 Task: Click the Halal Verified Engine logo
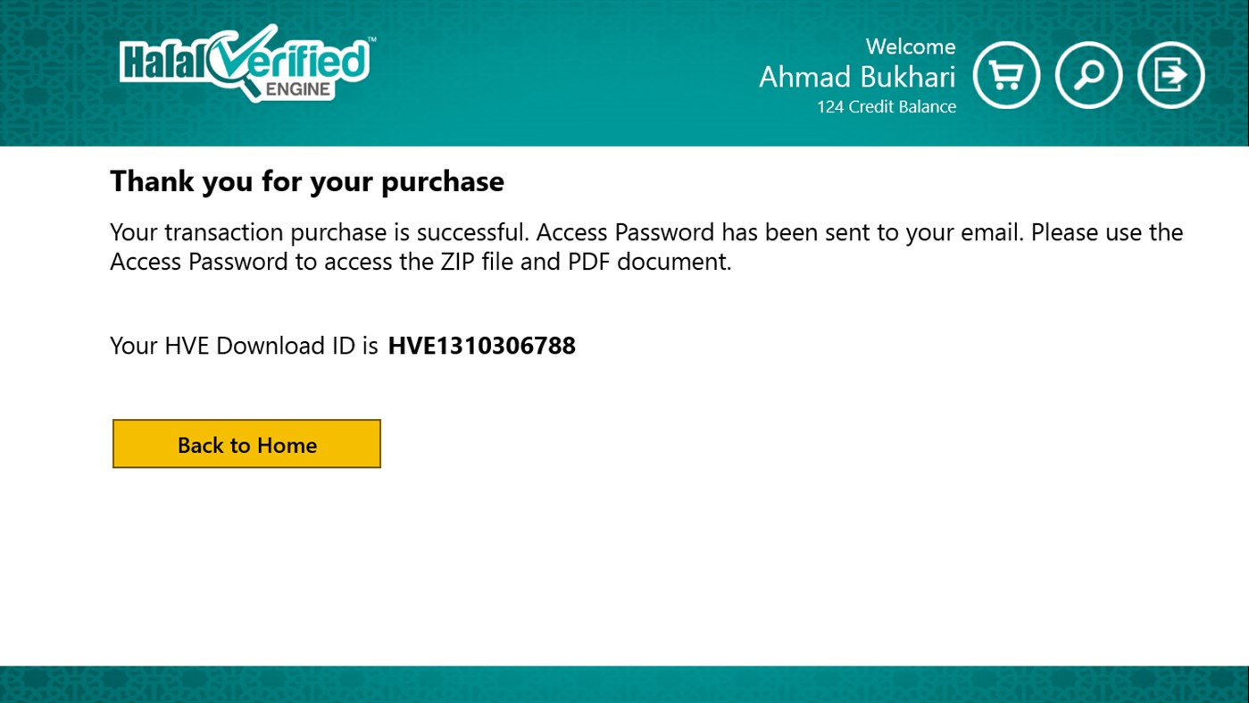[246, 63]
